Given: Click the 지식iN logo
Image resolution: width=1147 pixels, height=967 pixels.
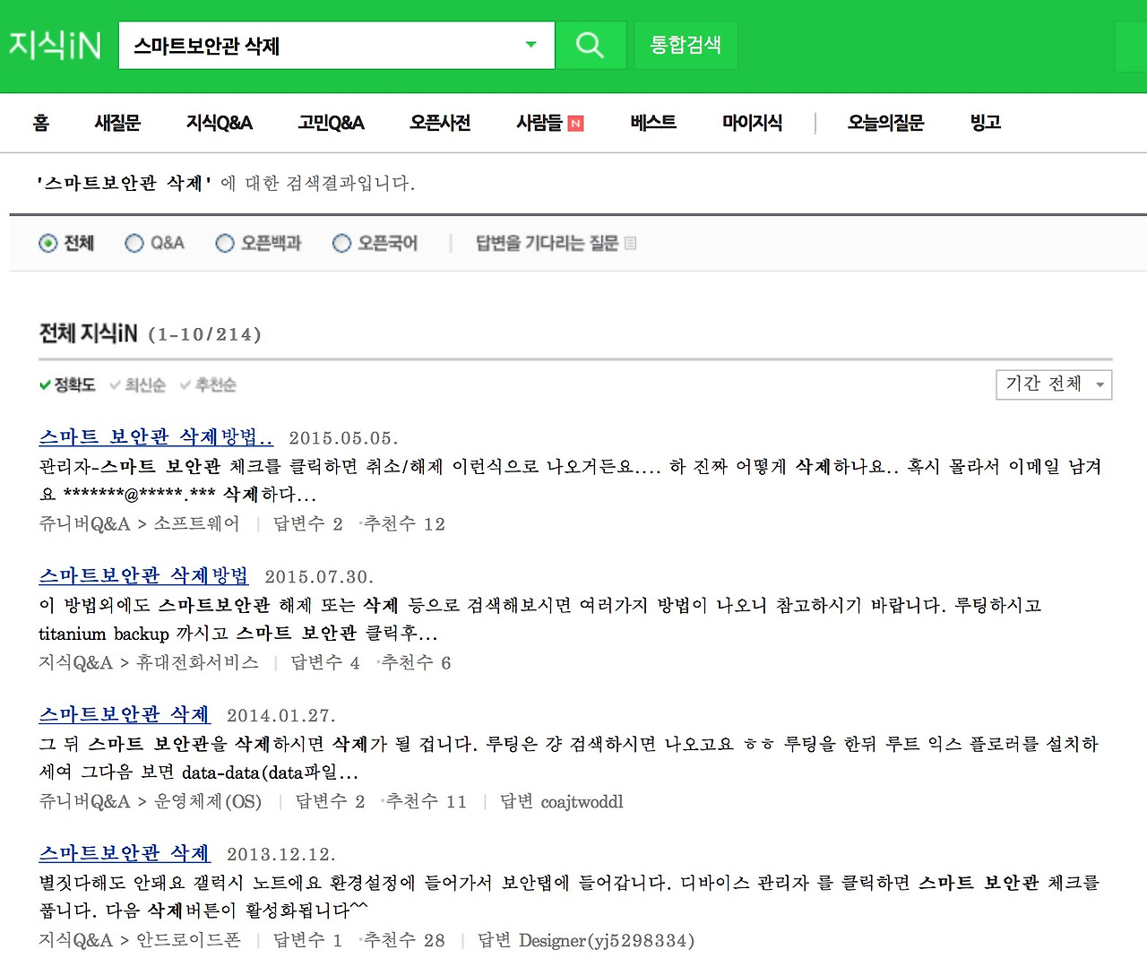Looking at the screenshot, I should (x=54, y=45).
